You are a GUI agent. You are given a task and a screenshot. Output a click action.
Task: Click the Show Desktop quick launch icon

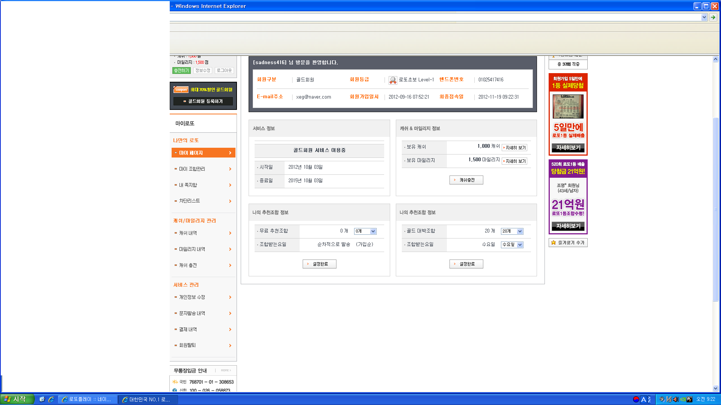(42, 399)
